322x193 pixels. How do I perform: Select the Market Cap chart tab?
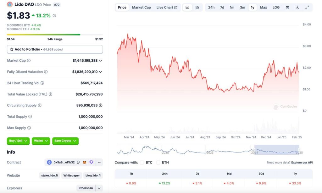click(x=141, y=8)
